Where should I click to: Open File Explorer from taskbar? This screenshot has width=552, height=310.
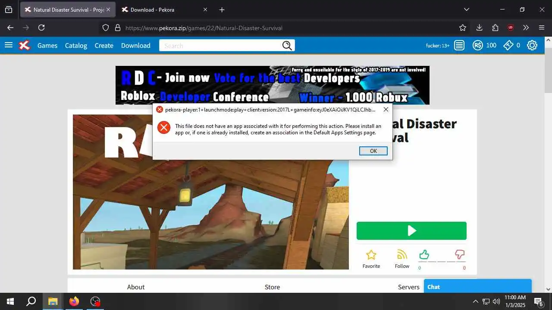[x=53, y=301]
